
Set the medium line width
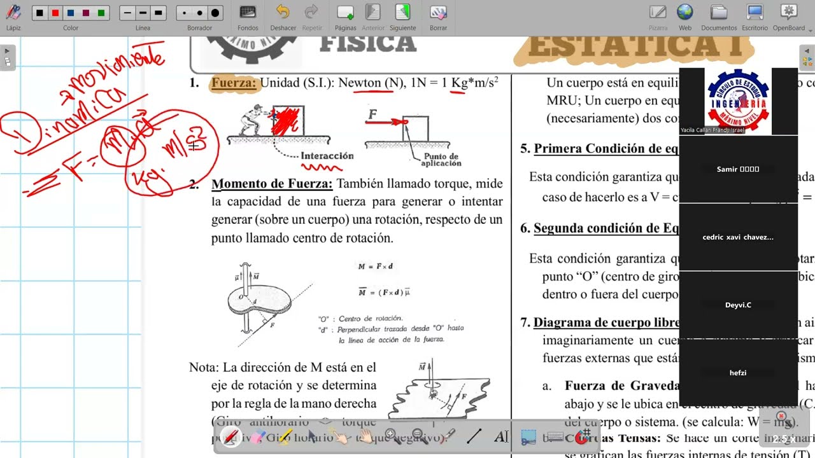(143, 13)
